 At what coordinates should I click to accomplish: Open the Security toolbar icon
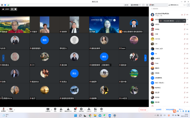(x=55, y=109)
